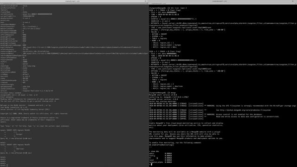Image resolution: width=297 pixels, height=167 pixels.
Task: Click the 'Finished status command' line
Action: [x=11, y=93]
